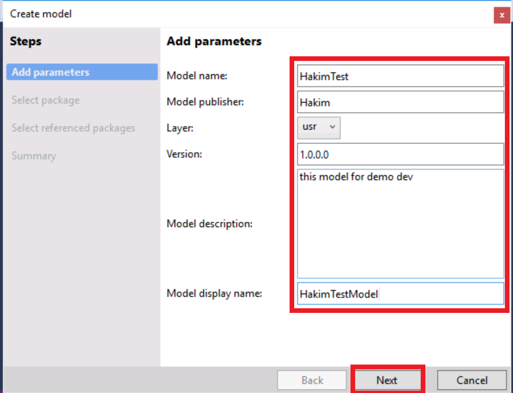
Task: Open the Layer dropdown showing usr
Action: point(319,127)
